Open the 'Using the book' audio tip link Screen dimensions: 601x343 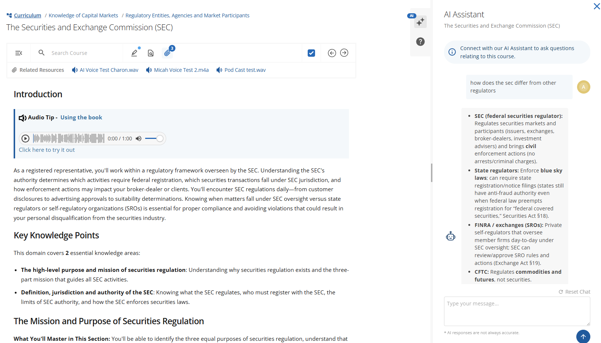click(81, 118)
